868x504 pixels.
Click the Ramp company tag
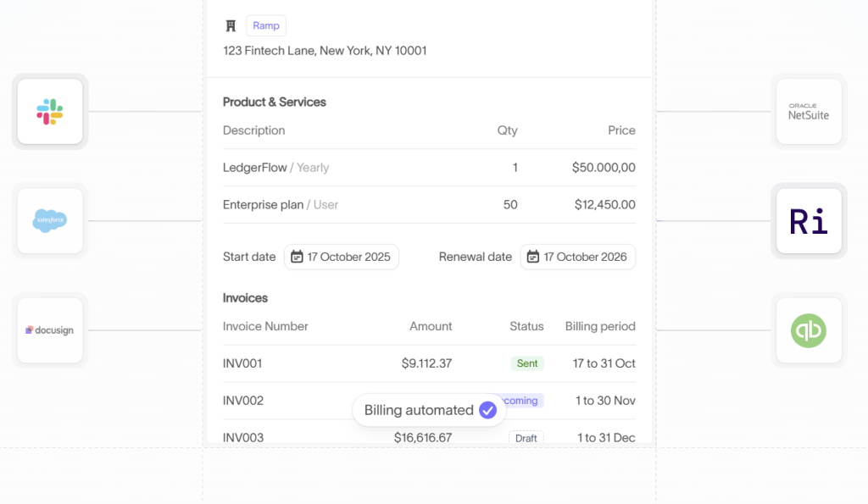[x=266, y=26]
